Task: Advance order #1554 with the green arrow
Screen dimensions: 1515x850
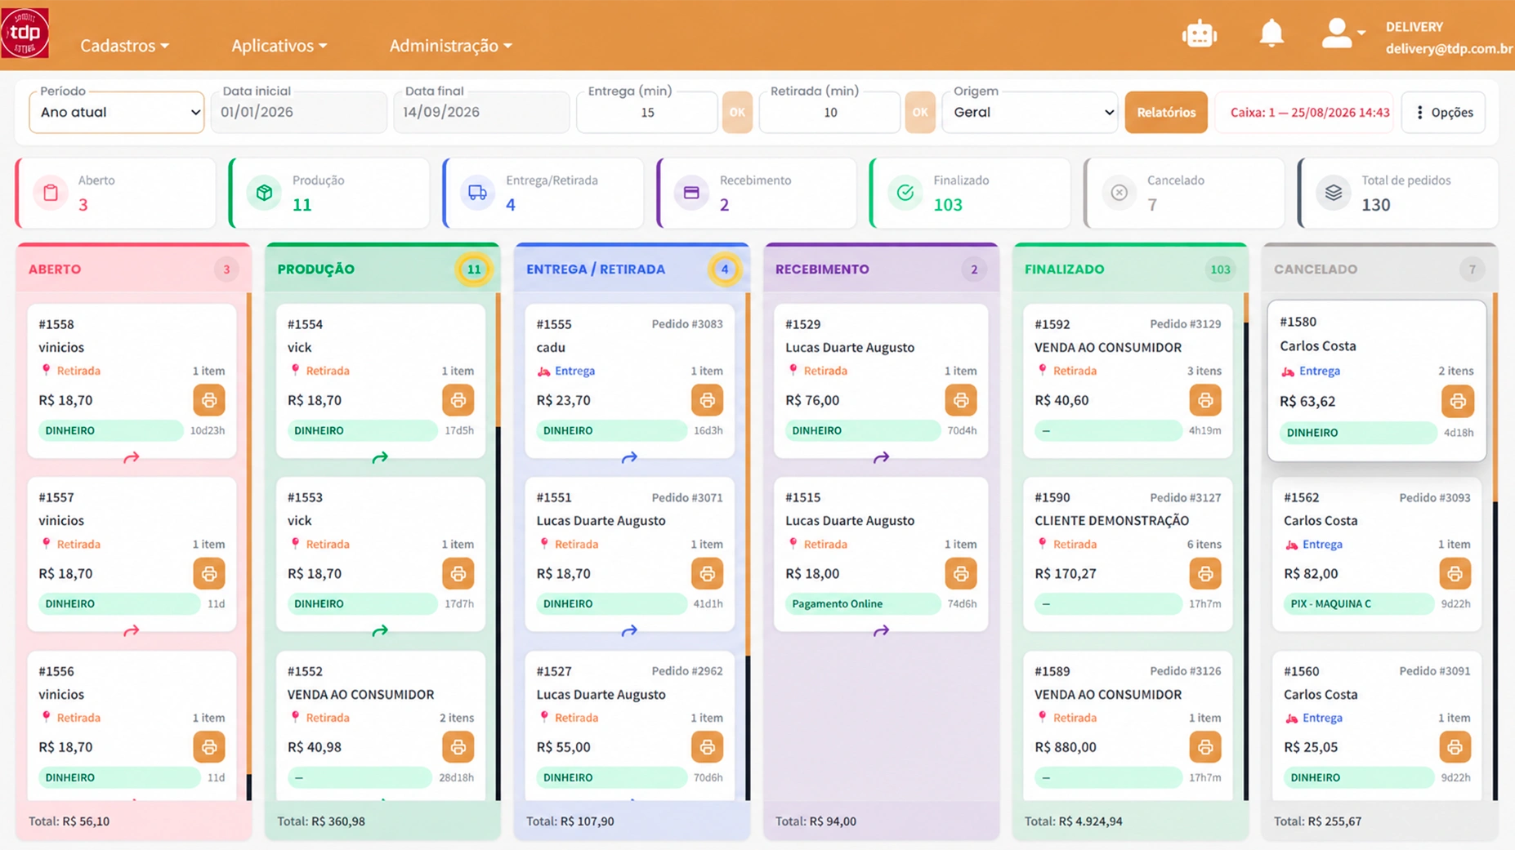Action: [x=380, y=458]
